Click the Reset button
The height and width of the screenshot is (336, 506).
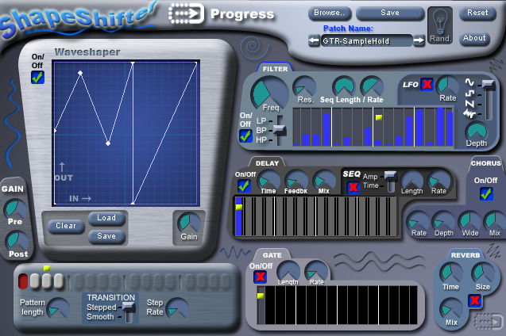[x=477, y=13]
